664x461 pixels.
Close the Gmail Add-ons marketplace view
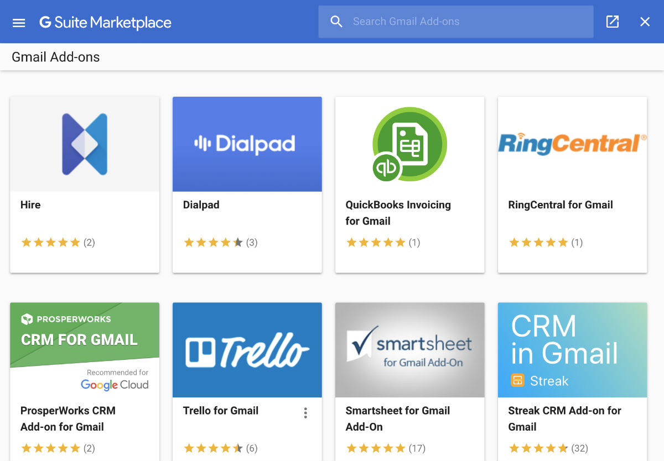click(645, 22)
